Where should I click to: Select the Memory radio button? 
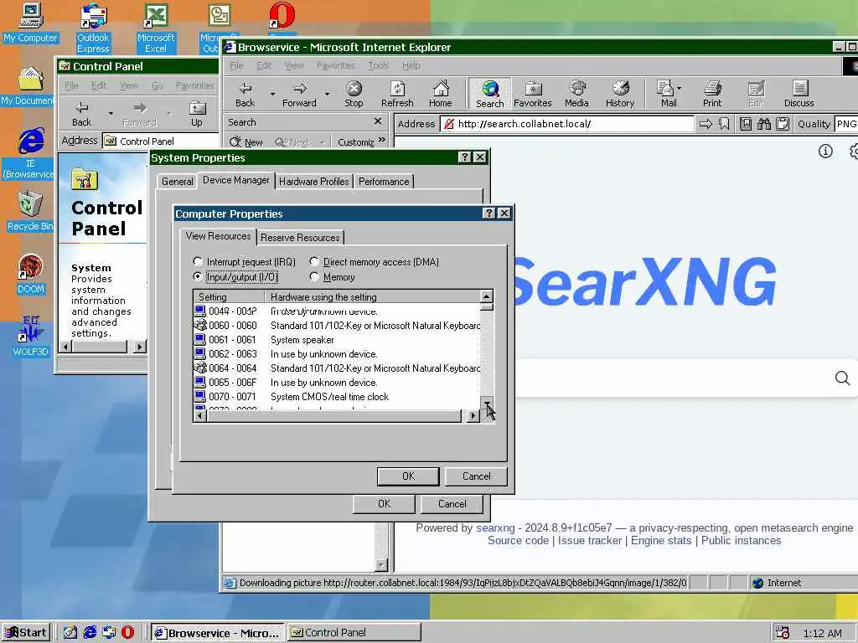tap(314, 276)
